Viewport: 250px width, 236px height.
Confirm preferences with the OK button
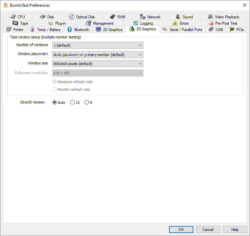181,229
